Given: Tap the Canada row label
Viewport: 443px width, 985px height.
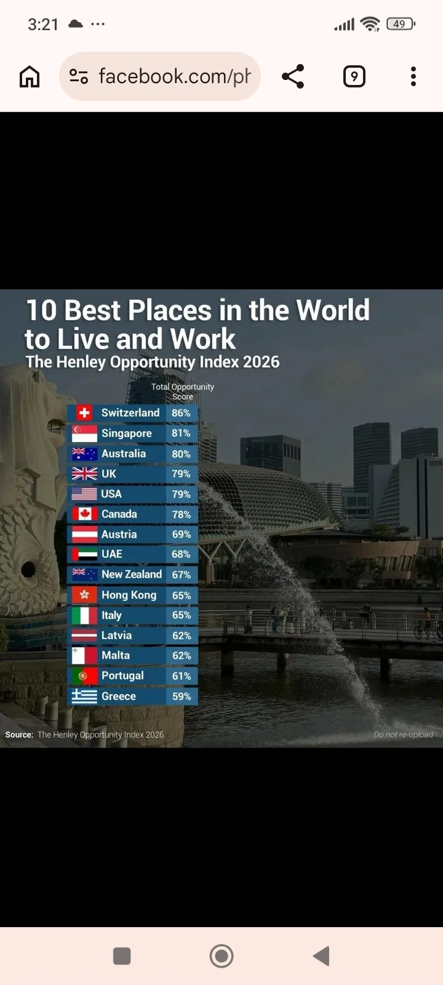Looking at the screenshot, I should pos(119,514).
